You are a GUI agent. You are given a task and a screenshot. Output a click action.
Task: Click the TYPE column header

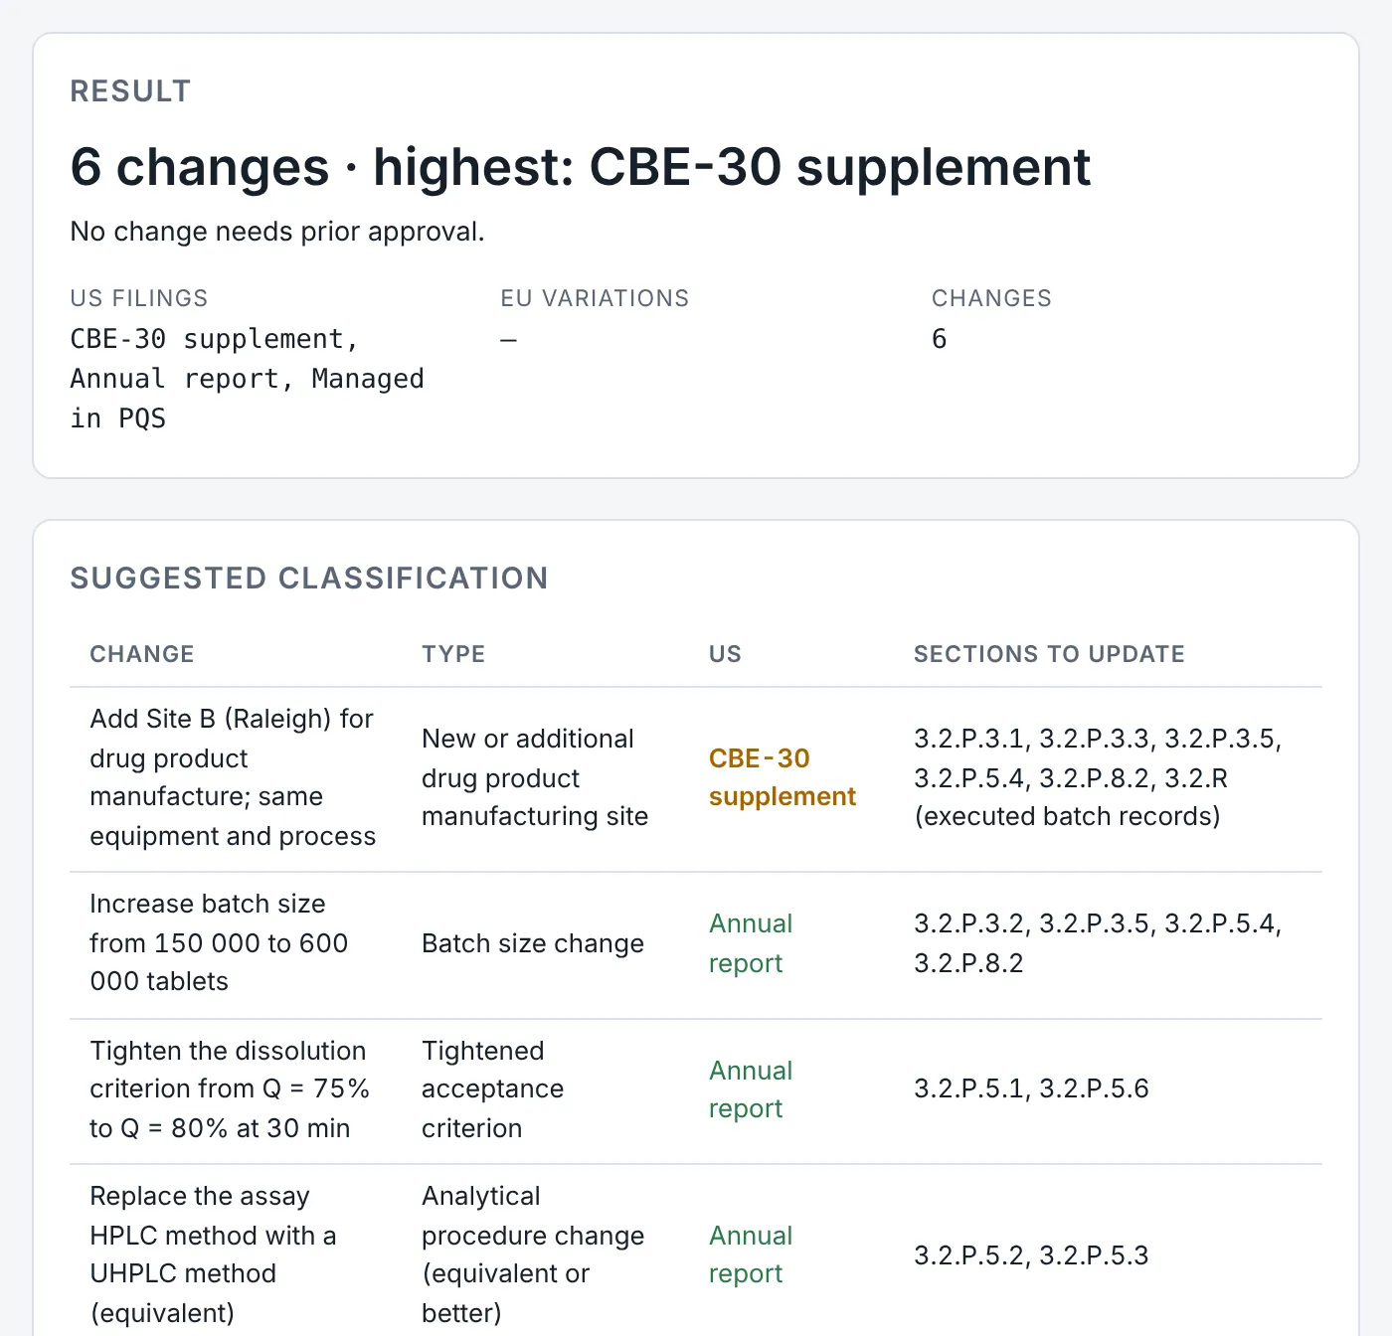coord(453,654)
